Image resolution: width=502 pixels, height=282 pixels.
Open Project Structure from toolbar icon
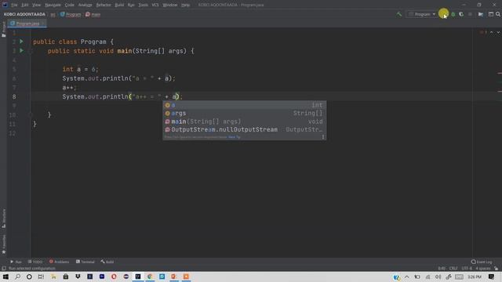coord(481,14)
